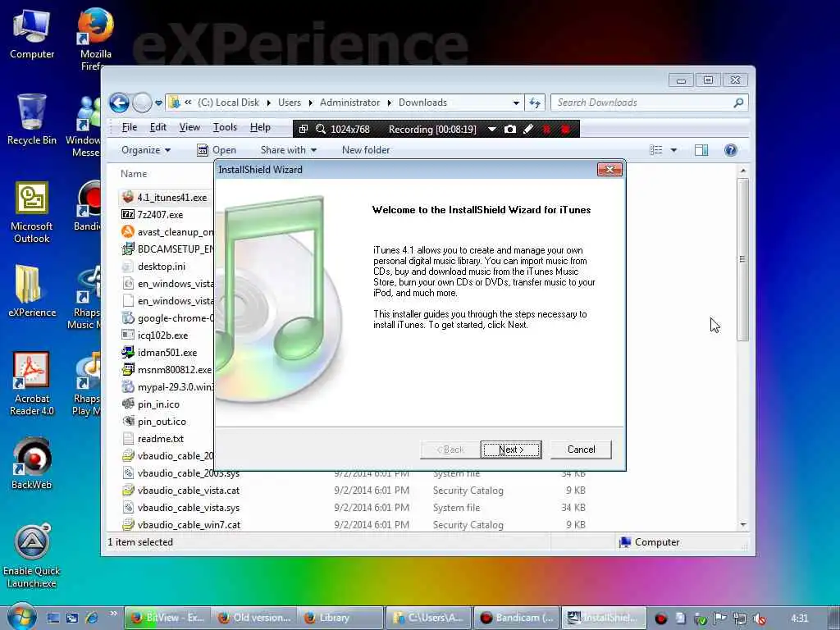Click the search magnifier icon

[x=739, y=103]
